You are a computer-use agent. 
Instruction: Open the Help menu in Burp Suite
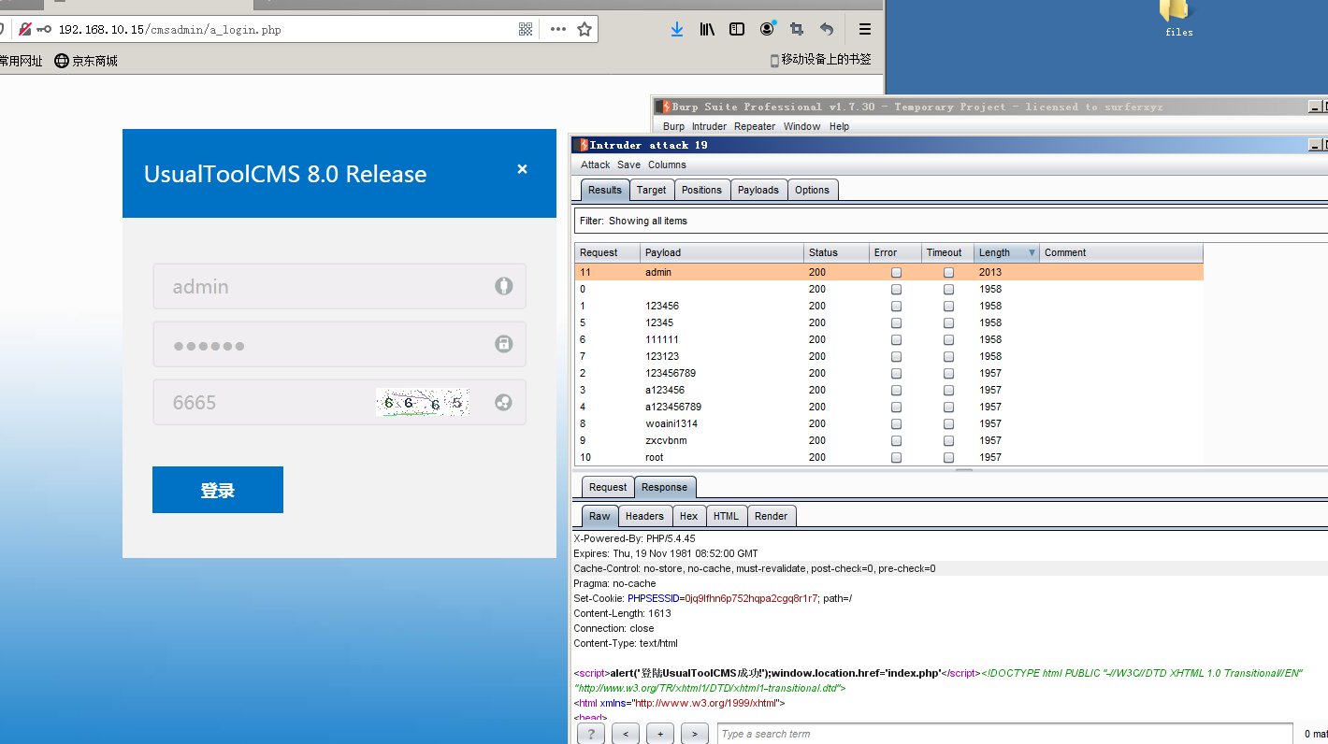point(839,126)
